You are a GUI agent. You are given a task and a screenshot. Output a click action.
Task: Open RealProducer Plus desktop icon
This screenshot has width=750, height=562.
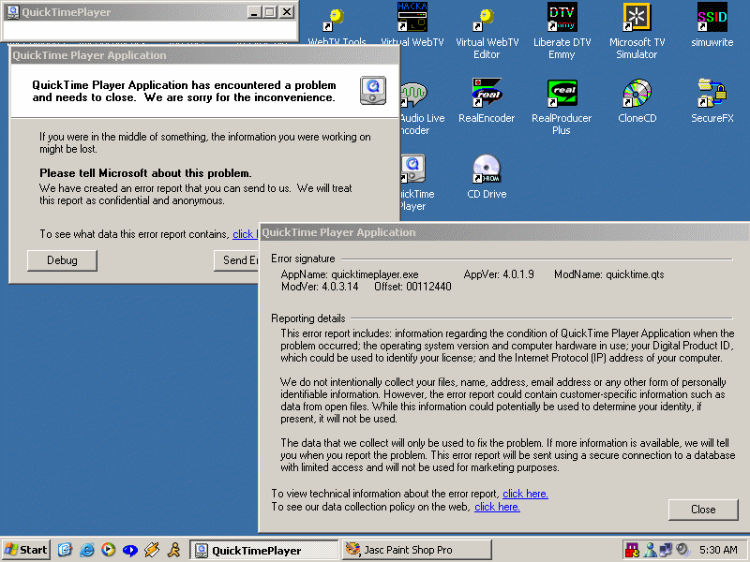pos(562,96)
